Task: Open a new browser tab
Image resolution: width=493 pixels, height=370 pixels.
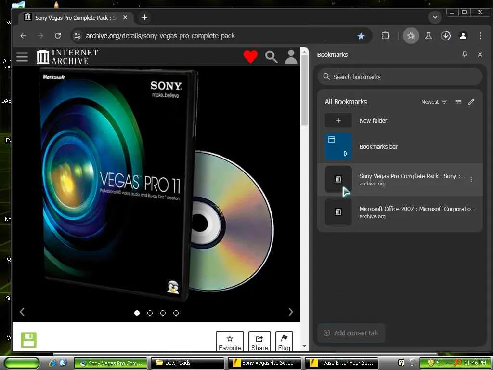Action: pos(144,18)
